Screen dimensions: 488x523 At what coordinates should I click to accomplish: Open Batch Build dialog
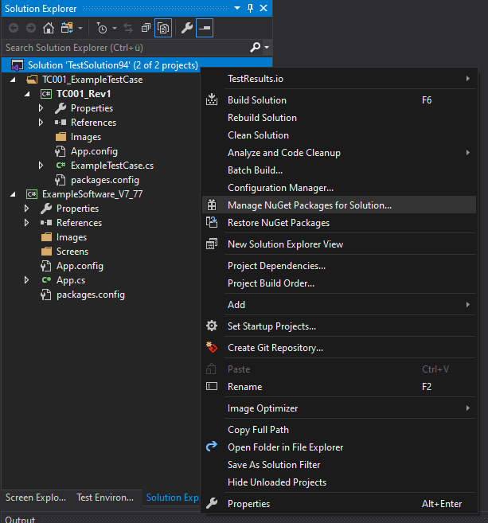[x=339, y=170]
